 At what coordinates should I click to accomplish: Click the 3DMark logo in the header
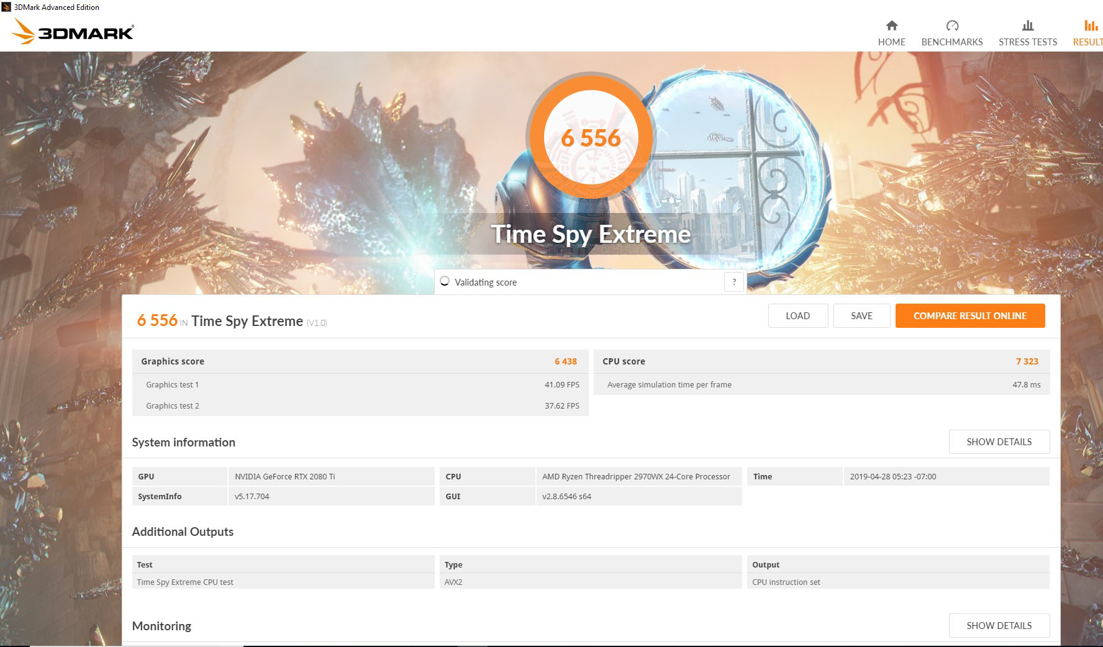pos(73,31)
